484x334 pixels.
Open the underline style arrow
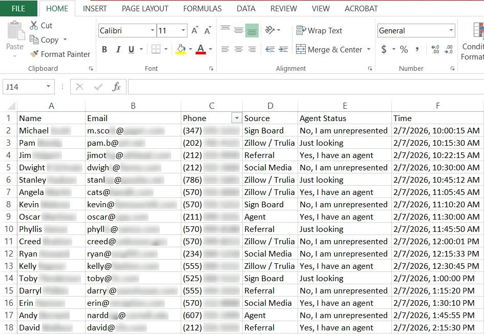tap(141, 49)
